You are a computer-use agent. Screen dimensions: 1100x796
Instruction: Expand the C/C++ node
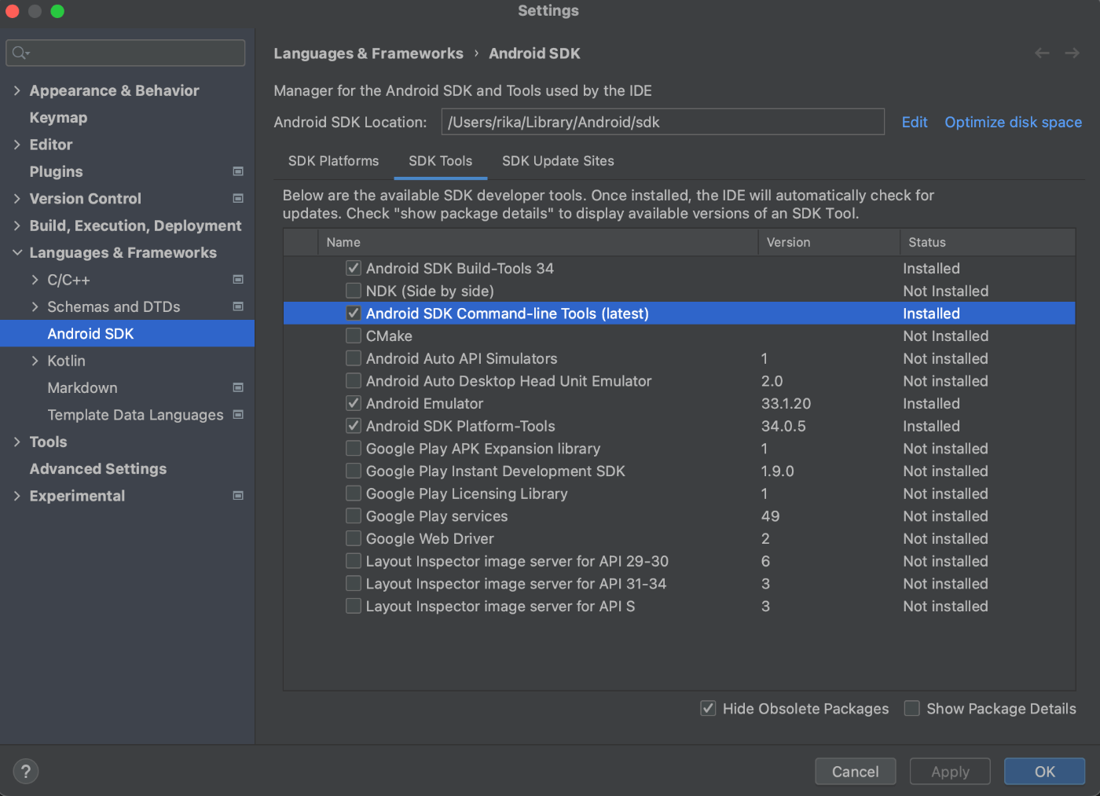coord(35,280)
